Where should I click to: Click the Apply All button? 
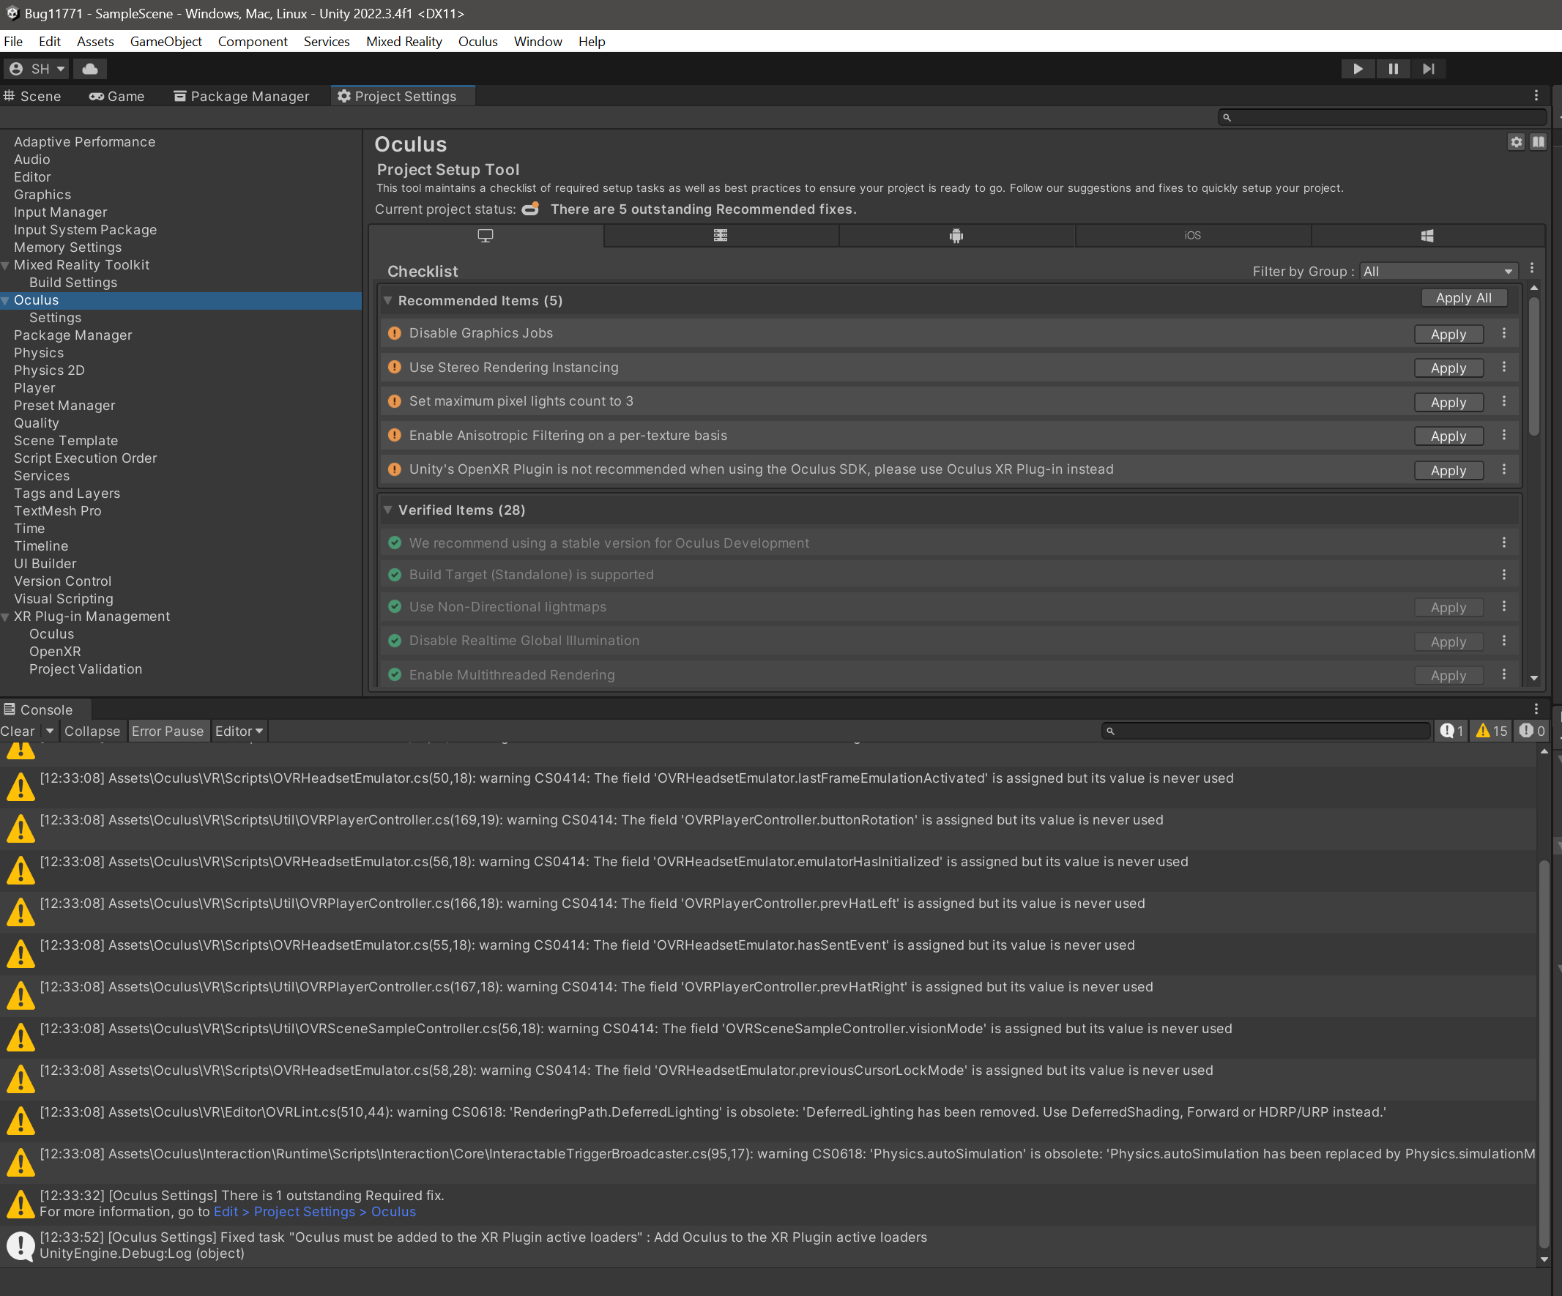tap(1463, 297)
